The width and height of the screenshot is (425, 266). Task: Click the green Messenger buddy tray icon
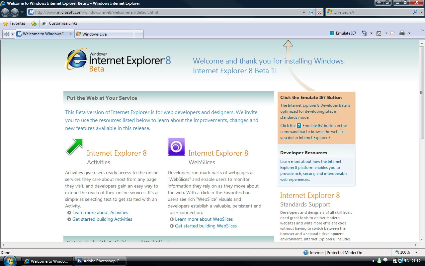[x=380, y=261]
